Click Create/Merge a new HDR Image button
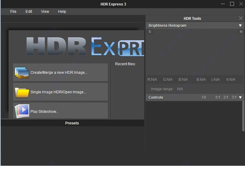 (61, 72)
